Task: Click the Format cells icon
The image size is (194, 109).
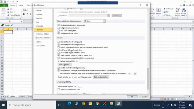Action: (x=159, y=10)
